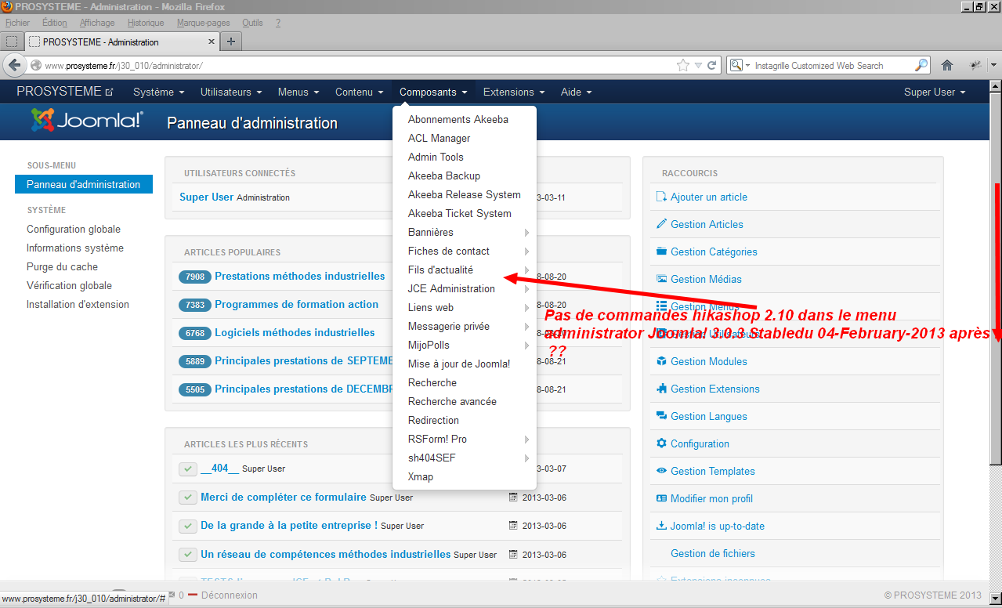Click the Modifier mon profil card icon
The image size is (1002, 608).
click(661, 498)
